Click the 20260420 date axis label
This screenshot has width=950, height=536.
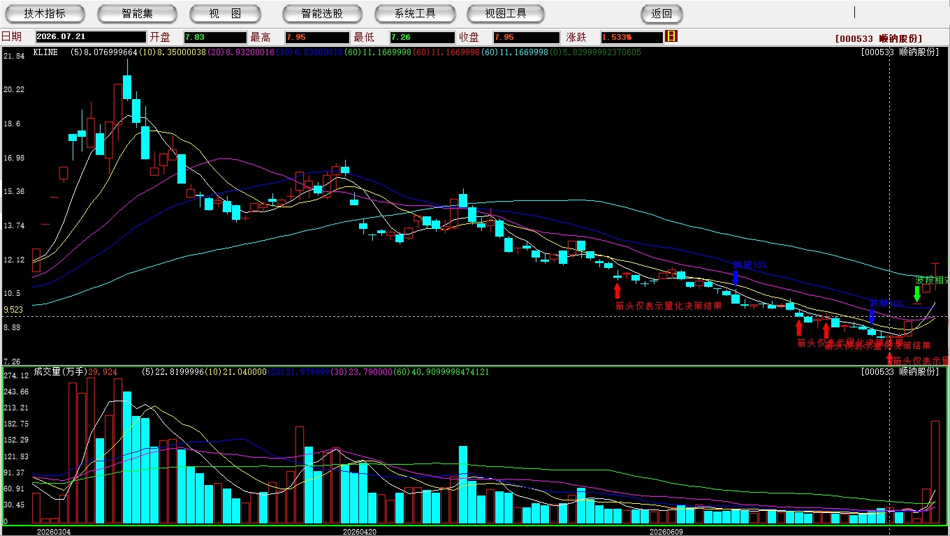pos(360,532)
